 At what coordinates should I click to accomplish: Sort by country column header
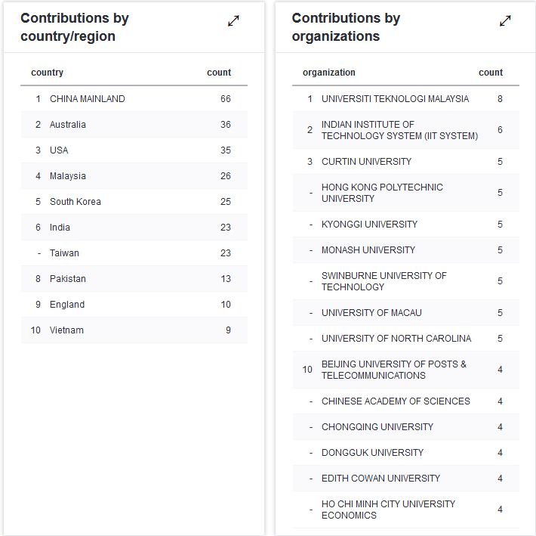point(48,73)
